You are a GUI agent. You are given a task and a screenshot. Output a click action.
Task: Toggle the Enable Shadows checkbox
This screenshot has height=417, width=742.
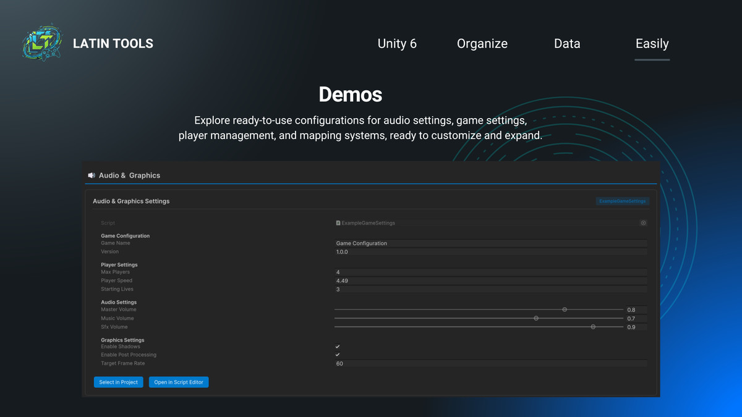tap(338, 347)
